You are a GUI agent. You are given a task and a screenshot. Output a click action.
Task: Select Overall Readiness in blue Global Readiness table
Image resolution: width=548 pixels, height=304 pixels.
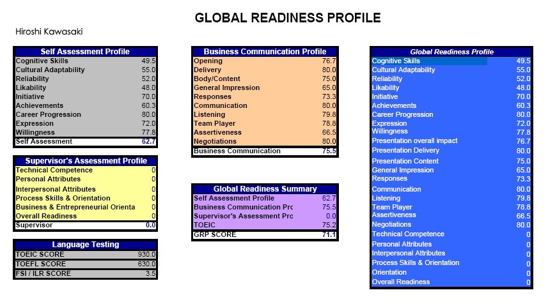tap(400, 282)
